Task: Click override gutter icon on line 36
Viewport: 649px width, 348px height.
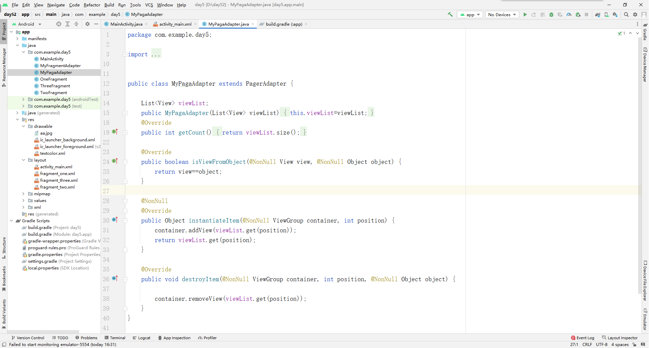Action: [x=115, y=279]
